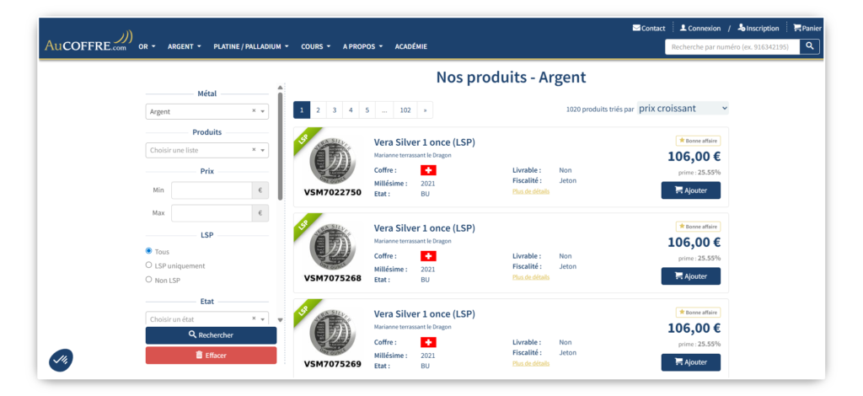The image size is (863, 396).
Task: Click the Swiss flag of product VSM7022750
Action: (x=428, y=170)
